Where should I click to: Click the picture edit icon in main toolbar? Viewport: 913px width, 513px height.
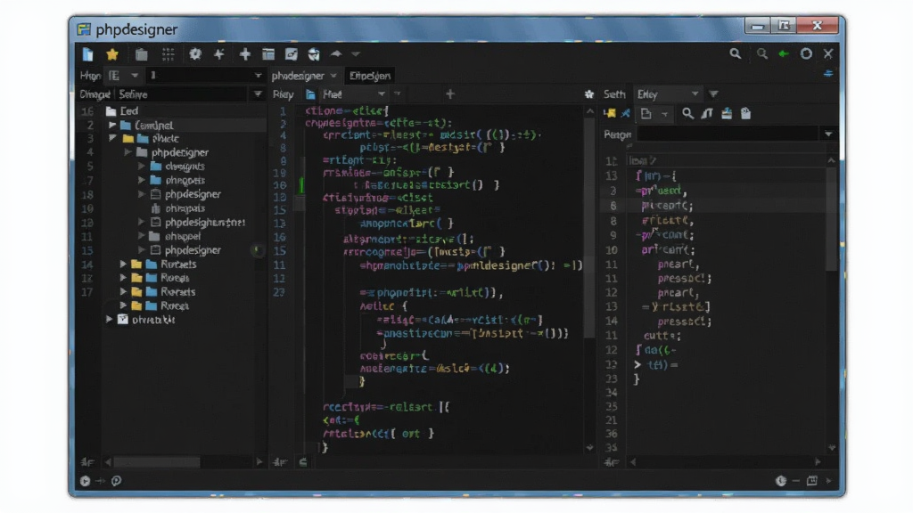292,54
